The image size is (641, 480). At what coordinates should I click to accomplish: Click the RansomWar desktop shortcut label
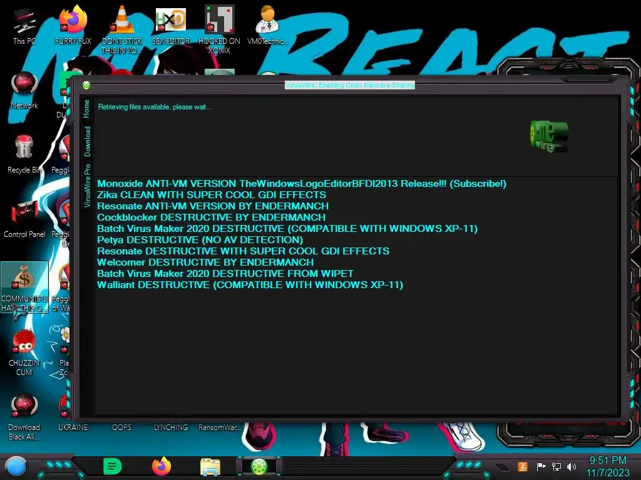coord(220,427)
